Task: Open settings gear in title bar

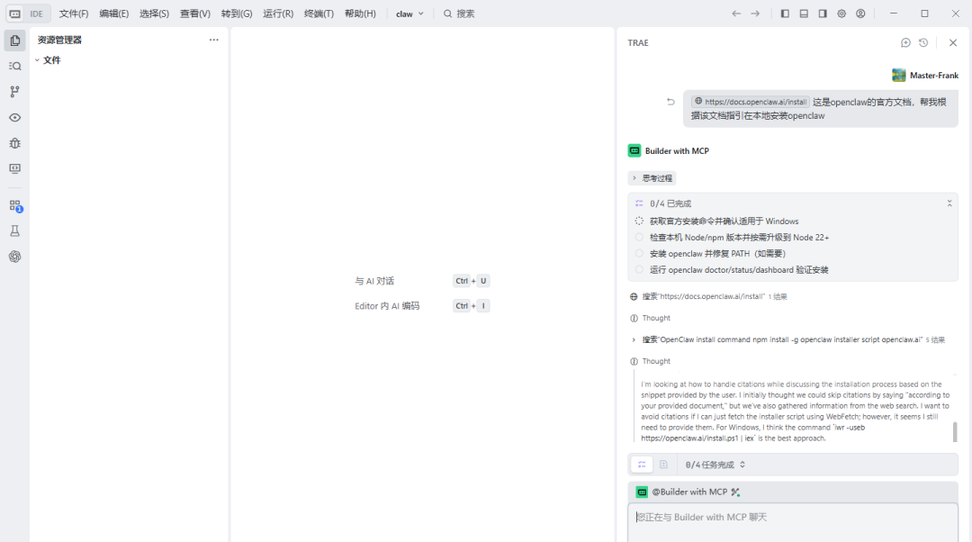Action: point(841,14)
